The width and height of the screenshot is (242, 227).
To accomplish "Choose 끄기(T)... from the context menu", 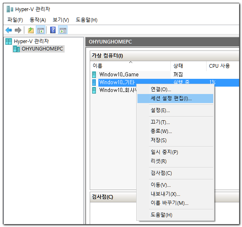I will (x=175, y=122).
